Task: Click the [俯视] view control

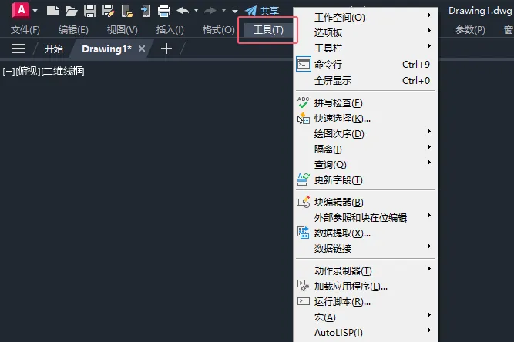Action: [x=28, y=72]
